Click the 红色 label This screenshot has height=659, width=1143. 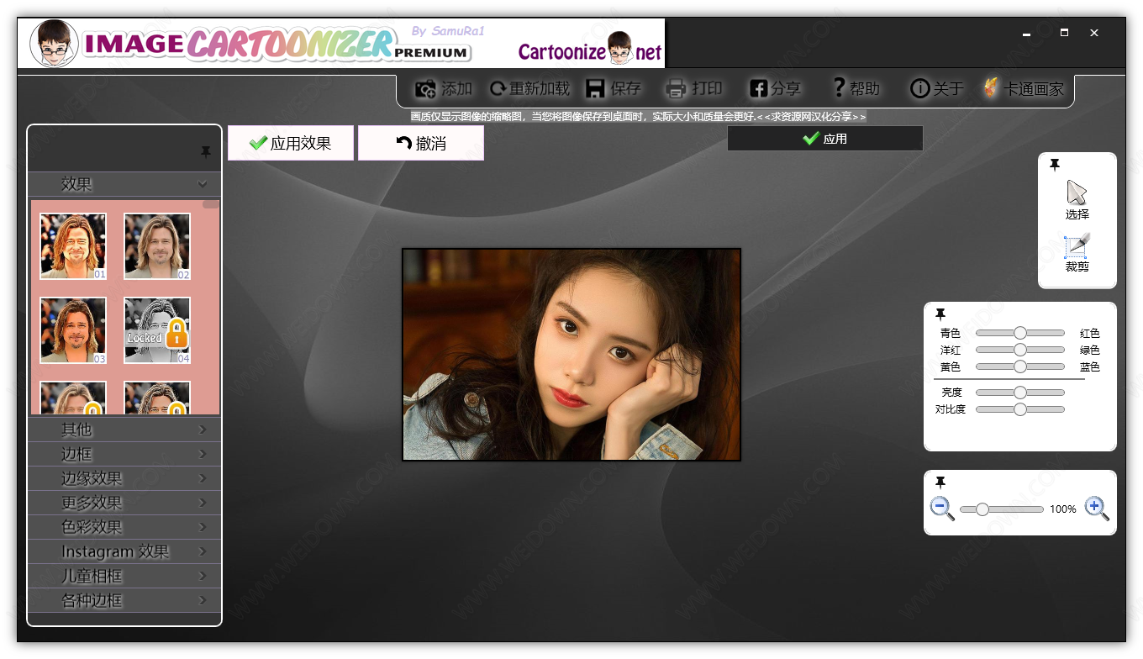(x=1089, y=334)
